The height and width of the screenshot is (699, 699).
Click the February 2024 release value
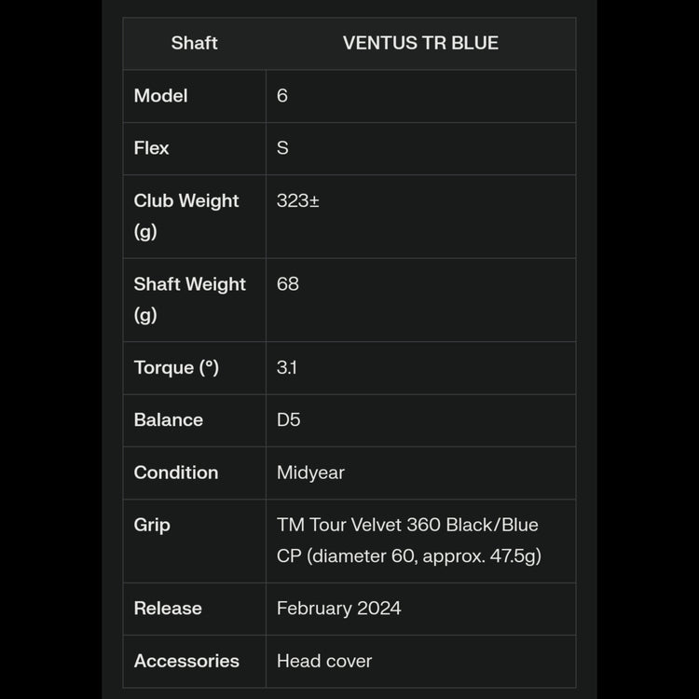[338, 609]
